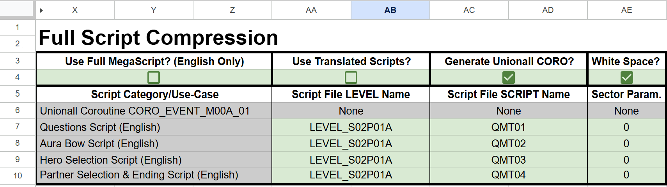Select column AB header
This screenshot has width=667, height=187.
coord(390,10)
